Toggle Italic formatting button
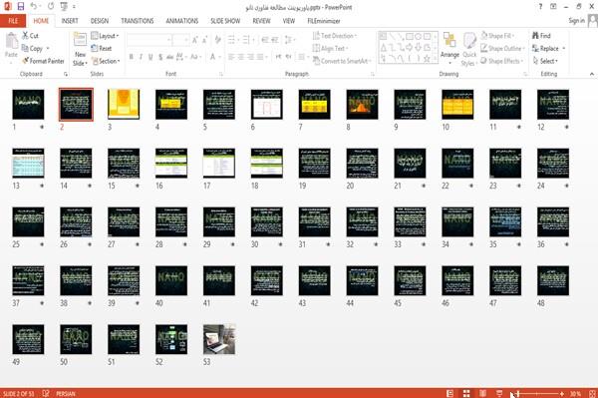This screenshot has width=598, height=398. point(141,57)
